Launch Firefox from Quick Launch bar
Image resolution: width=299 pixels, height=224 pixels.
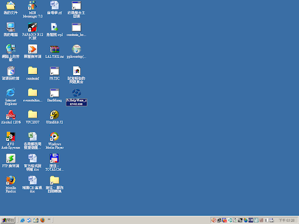(42, 220)
